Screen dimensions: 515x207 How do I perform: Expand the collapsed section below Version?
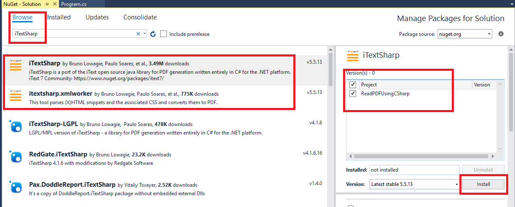click(351, 206)
